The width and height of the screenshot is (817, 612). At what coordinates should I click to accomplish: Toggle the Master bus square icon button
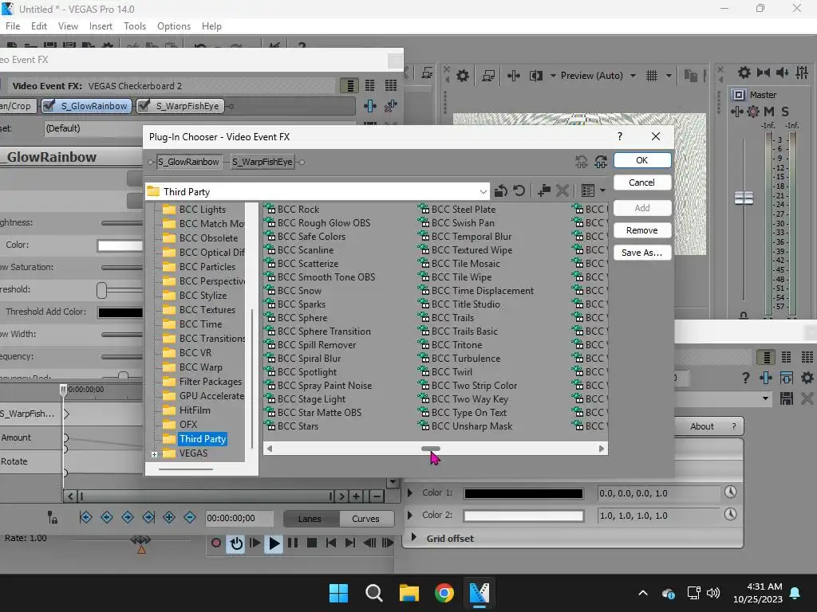point(739,95)
